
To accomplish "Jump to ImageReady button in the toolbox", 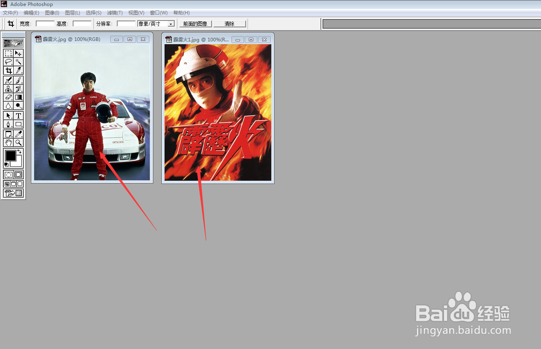I will [x=13, y=193].
